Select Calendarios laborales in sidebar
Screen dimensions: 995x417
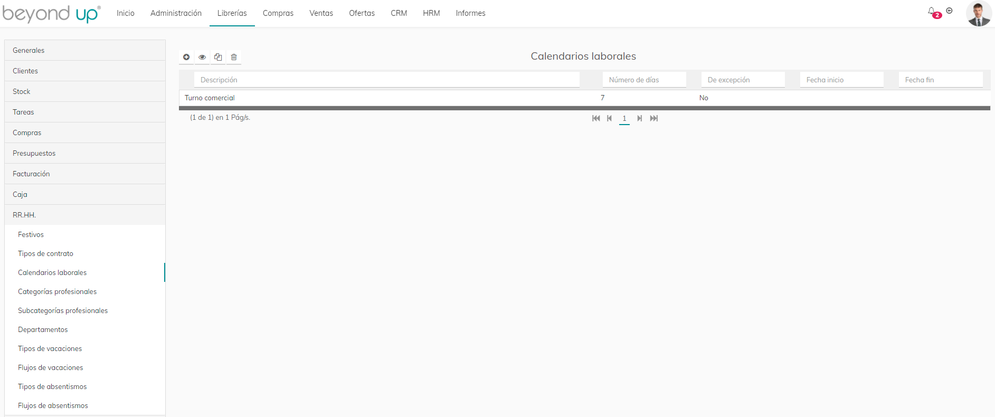coord(85,272)
